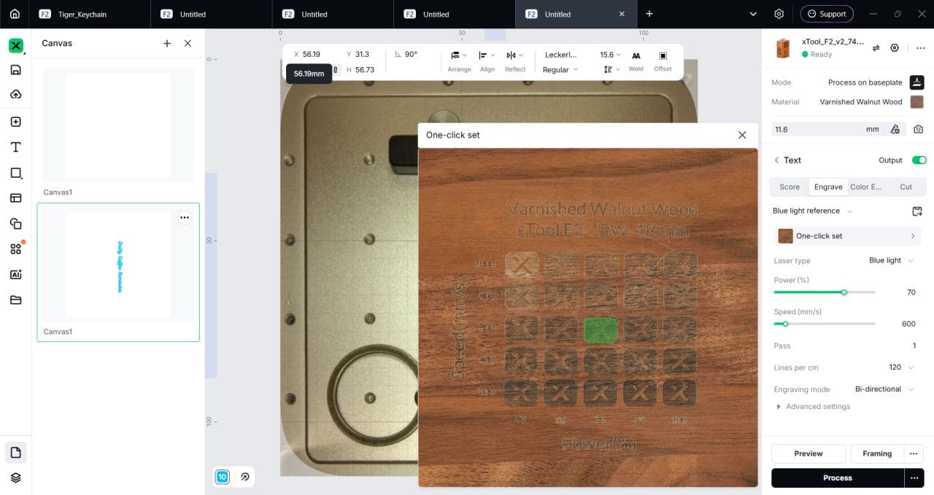Click the Offset tool
This screenshot has height=495, width=934.
[663, 61]
